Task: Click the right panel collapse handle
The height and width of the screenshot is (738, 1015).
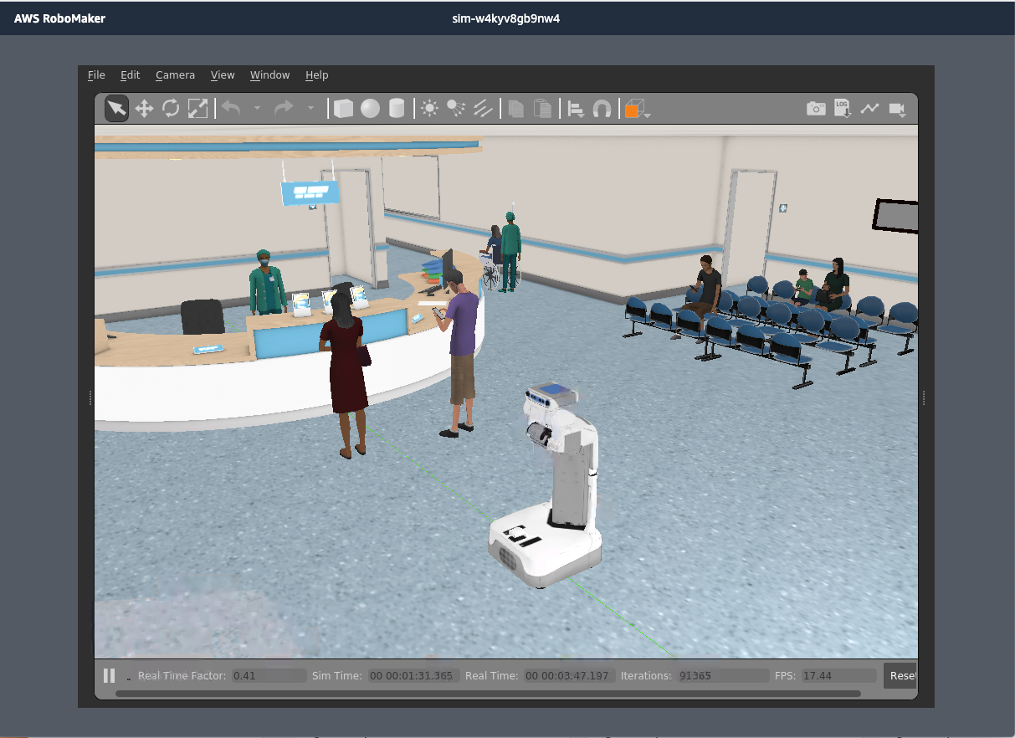Action: click(x=922, y=398)
